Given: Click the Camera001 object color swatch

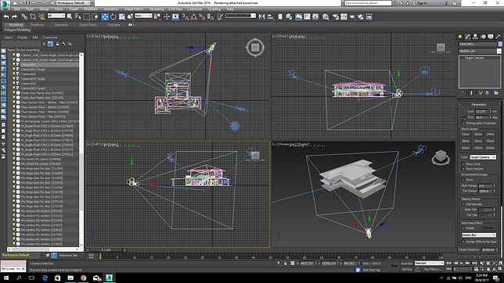Looking at the screenshot, I should point(500,44).
